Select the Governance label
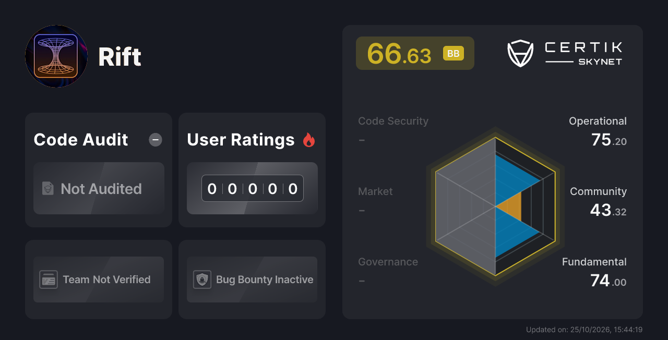 tap(388, 262)
